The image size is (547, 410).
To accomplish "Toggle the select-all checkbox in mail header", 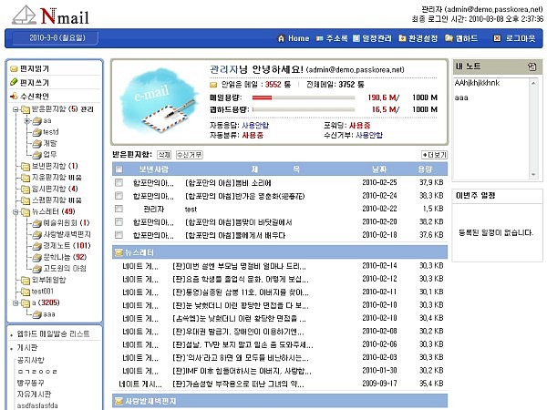I will [x=119, y=169].
